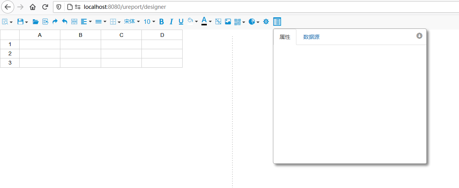Toggle bold formatting
Screen dimensions: 459x188
pyautogui.click(x=161, y=22)
